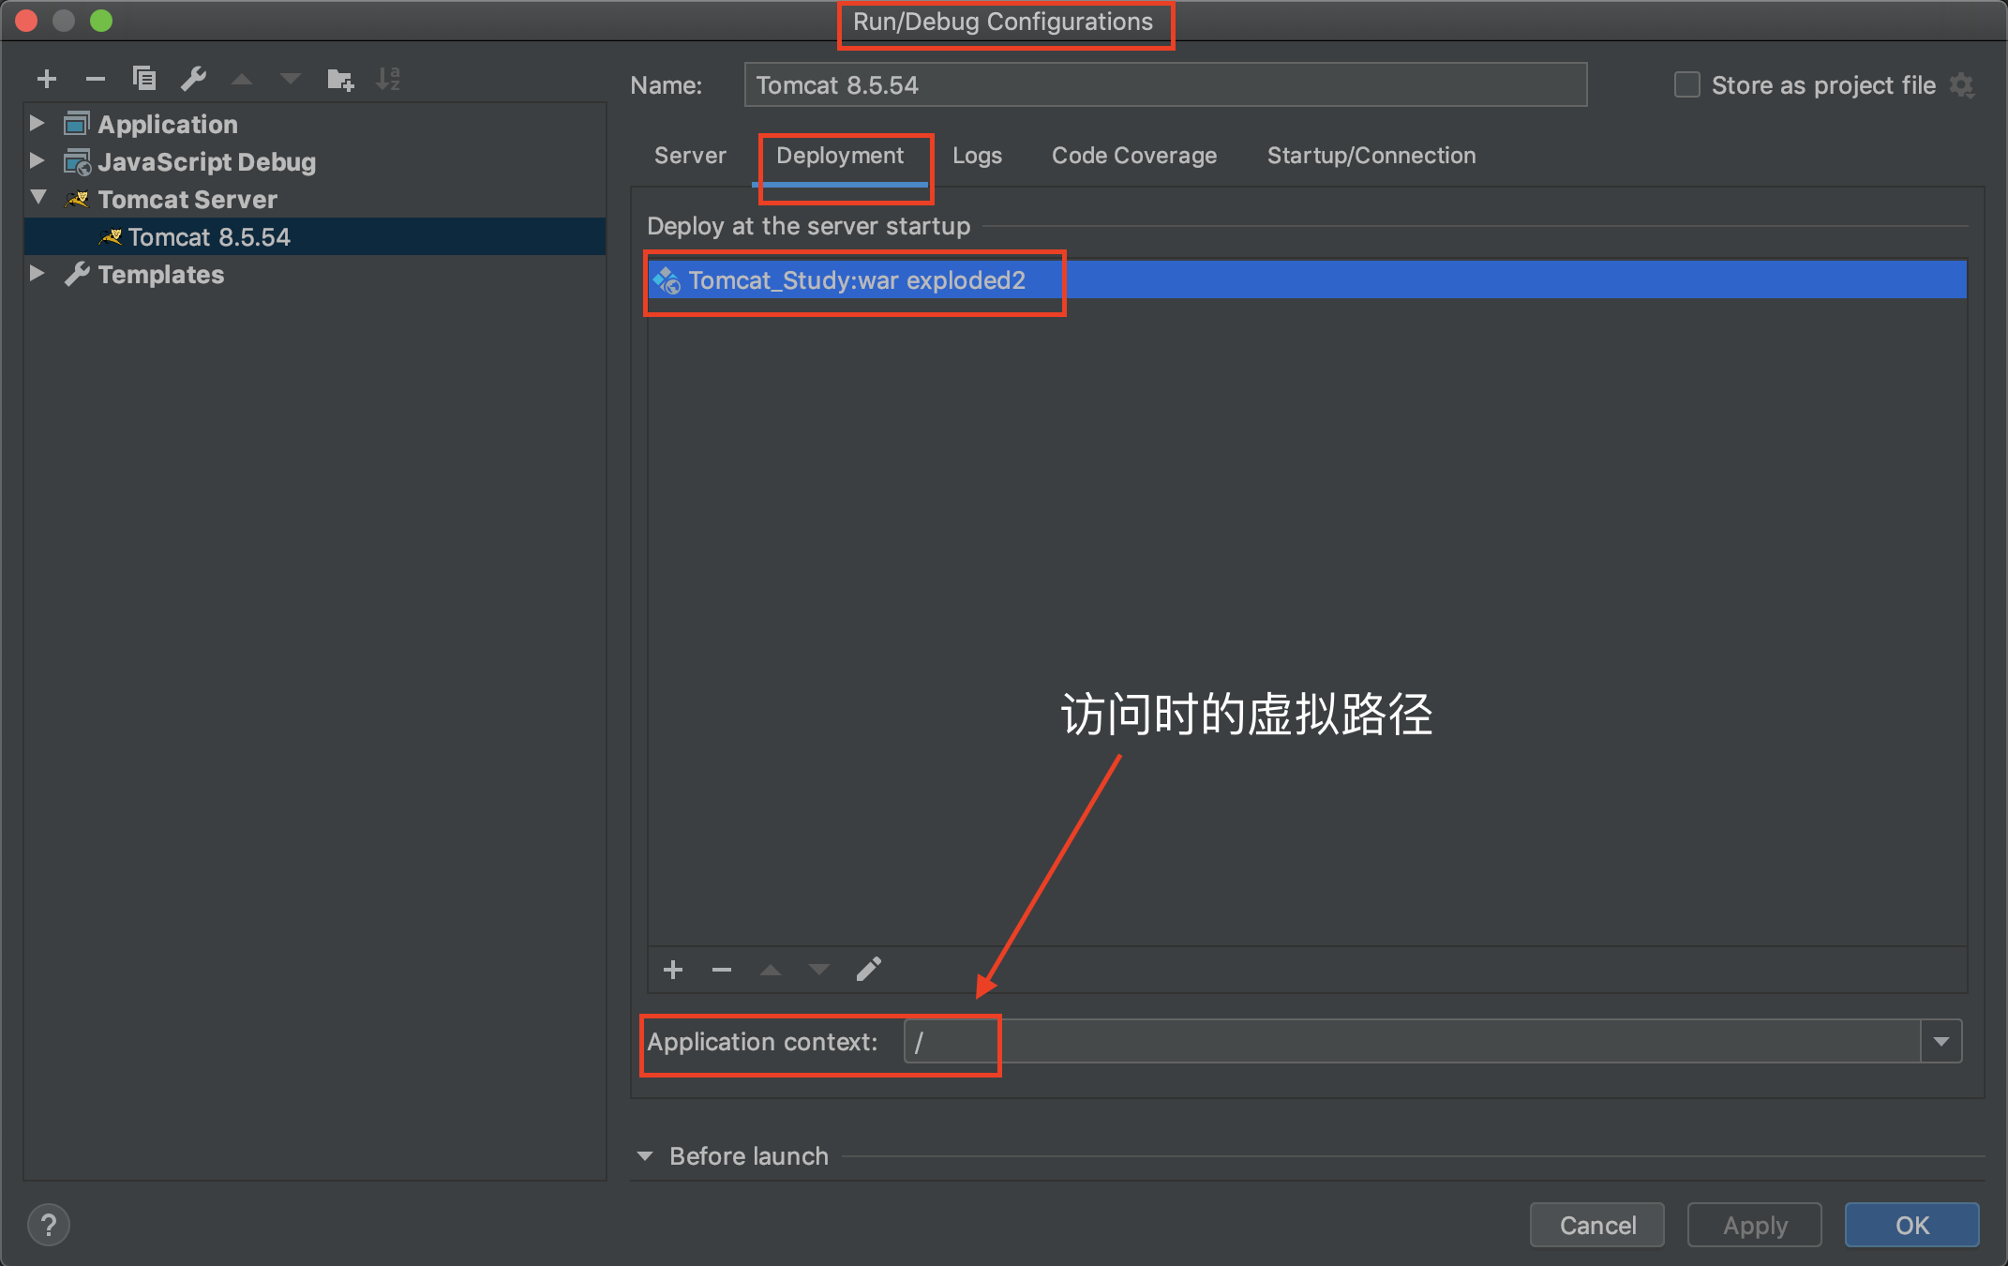The width and height of the screenshot is (2008, 1266).
Task: Remove selected configuration with minus icon
Action: click(95, 80)
